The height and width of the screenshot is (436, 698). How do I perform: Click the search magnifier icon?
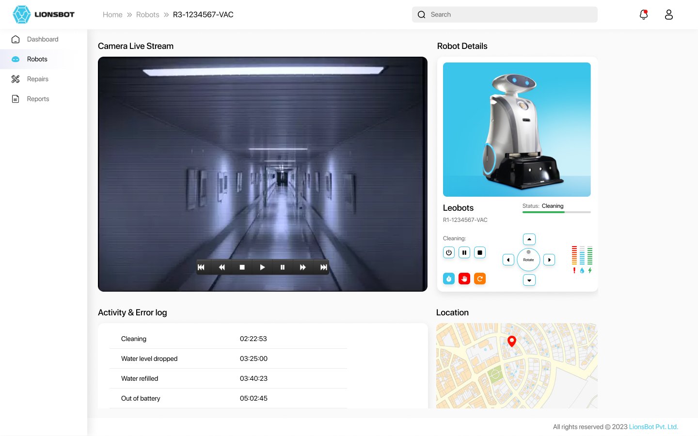422,15
